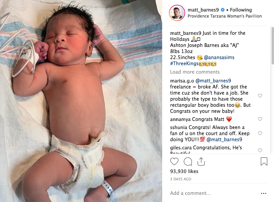Open the @anansasims mention
The image size is (274, 202).
(219, 57)
